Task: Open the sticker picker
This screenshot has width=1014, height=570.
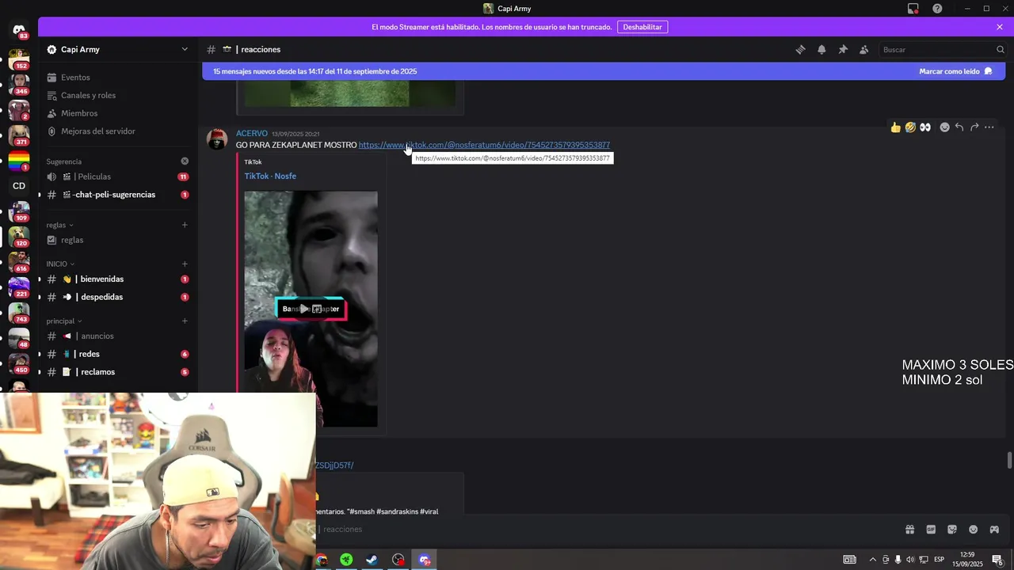Action: click(952, 530)
